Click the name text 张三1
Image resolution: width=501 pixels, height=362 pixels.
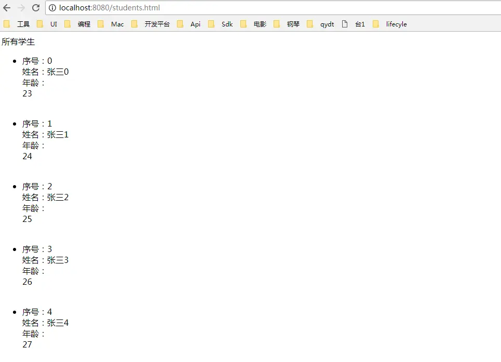pyautogui.click(x=58, y=135)
